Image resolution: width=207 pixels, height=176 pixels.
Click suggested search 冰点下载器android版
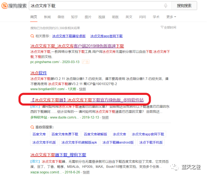coord(118,142)
